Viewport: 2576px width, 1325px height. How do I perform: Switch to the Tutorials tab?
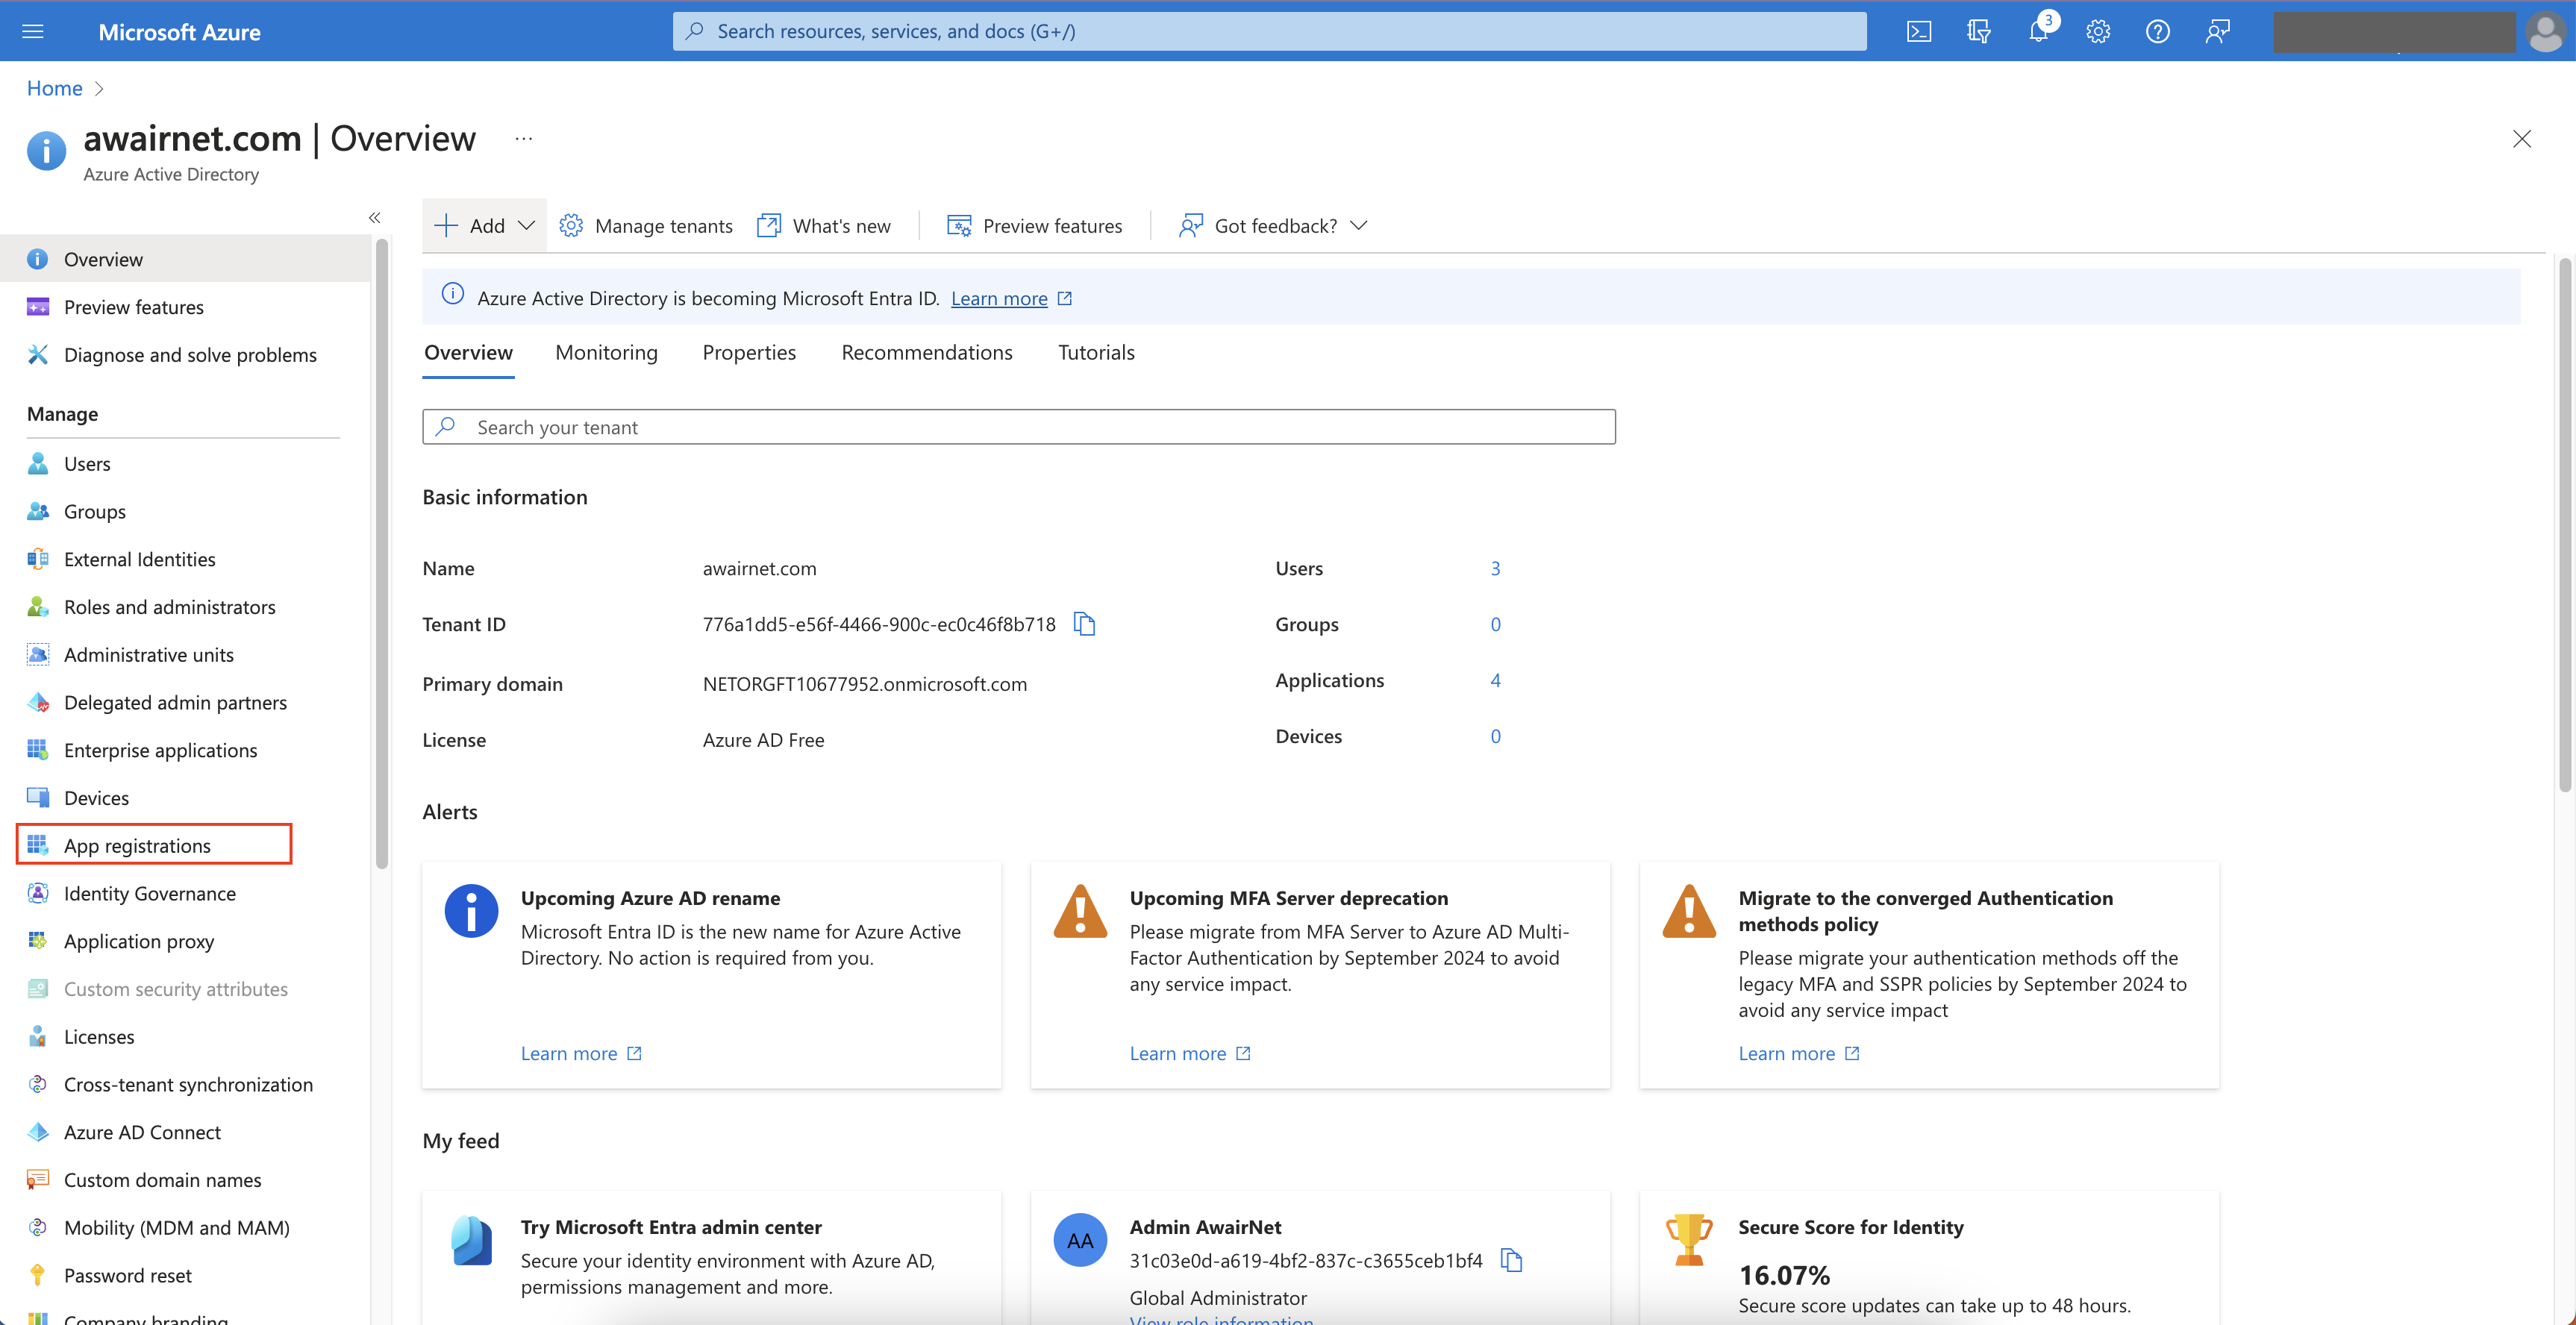click(1096, 352)
